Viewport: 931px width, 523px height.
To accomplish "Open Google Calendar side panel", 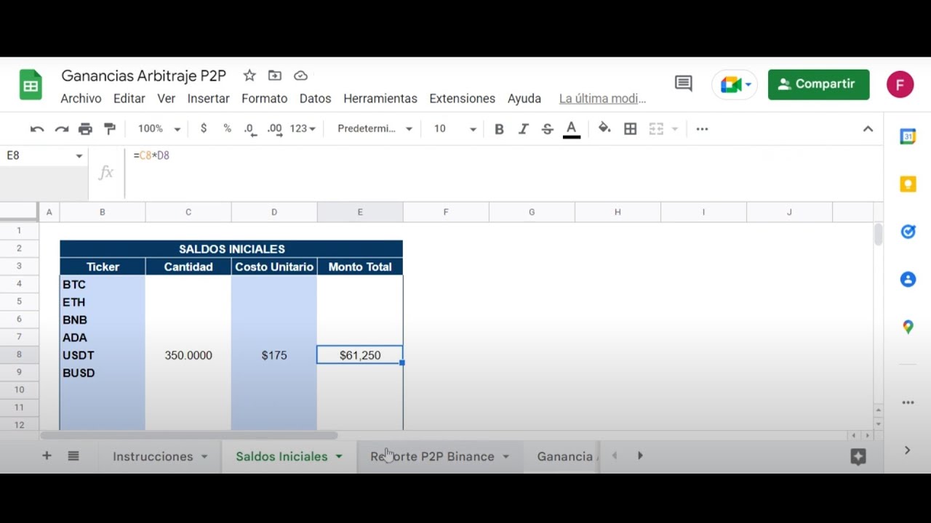I will (908, 137).
